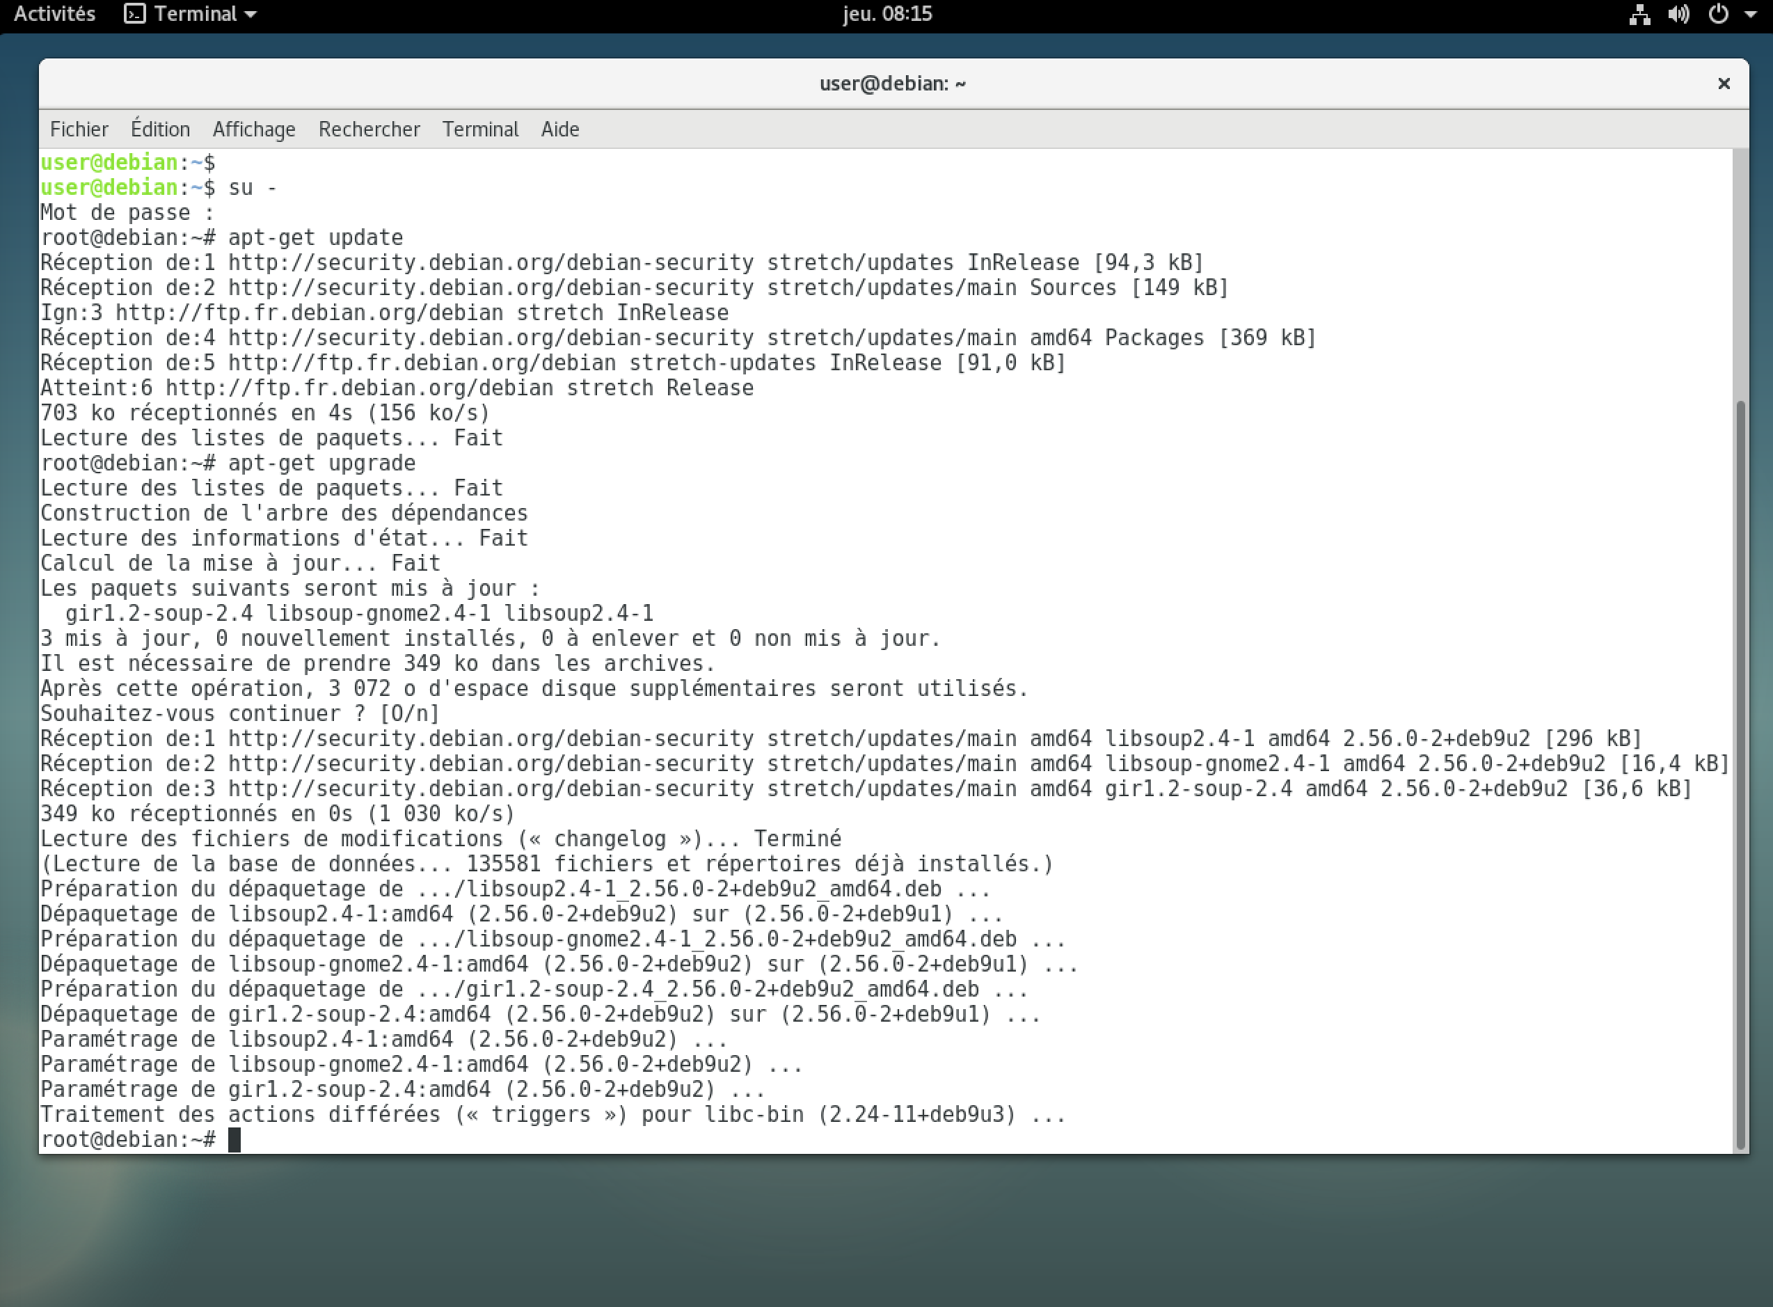Open the Terminal menu in the menu bar
1773x1307 pixels.
[x=480, y=129]
